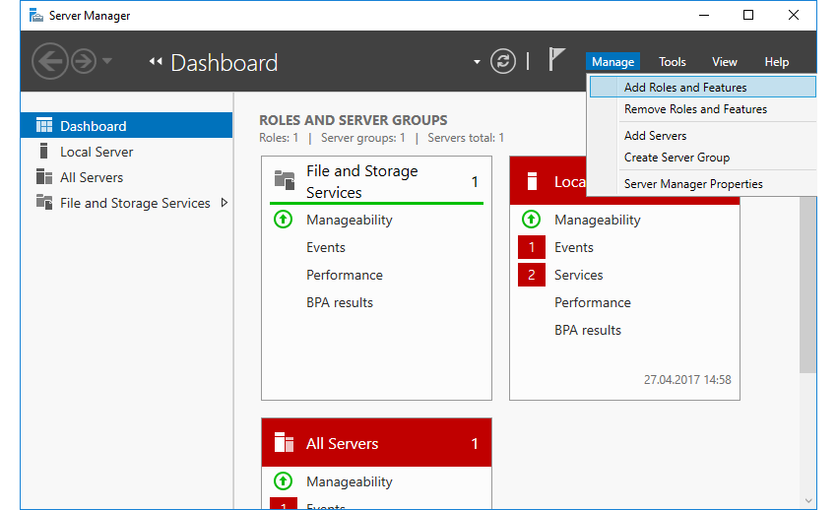Screen dimensions: 837x510
Task: Open Services in Local Server tile
Action: pos(579,275)
